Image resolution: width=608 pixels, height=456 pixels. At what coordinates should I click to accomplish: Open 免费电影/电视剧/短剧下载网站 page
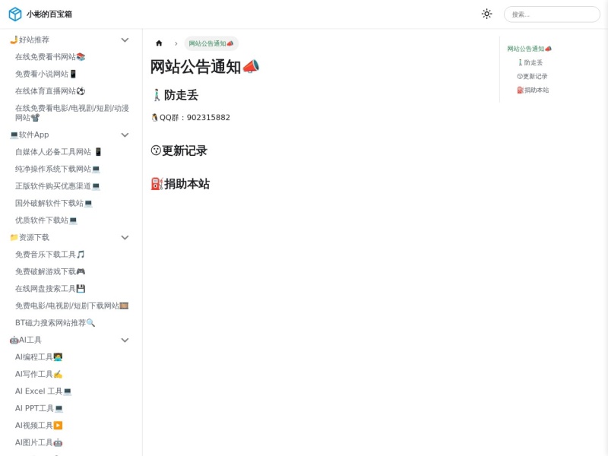point(71,306)
